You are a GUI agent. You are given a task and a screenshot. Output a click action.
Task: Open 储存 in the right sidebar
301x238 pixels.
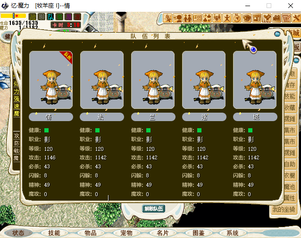290,85
